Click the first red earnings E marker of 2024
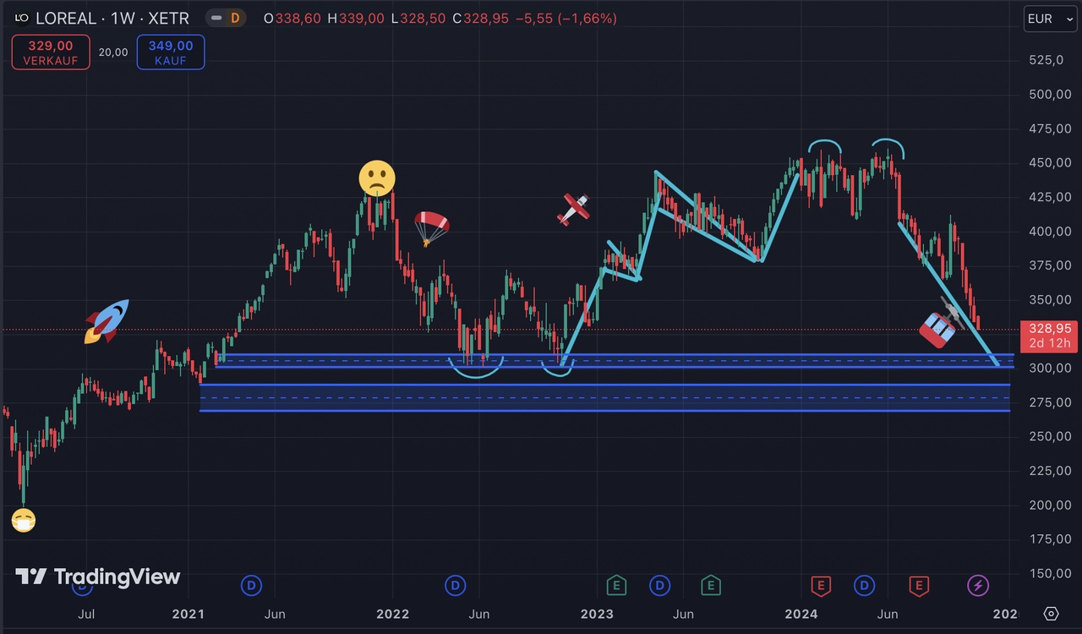 [821, 584]
